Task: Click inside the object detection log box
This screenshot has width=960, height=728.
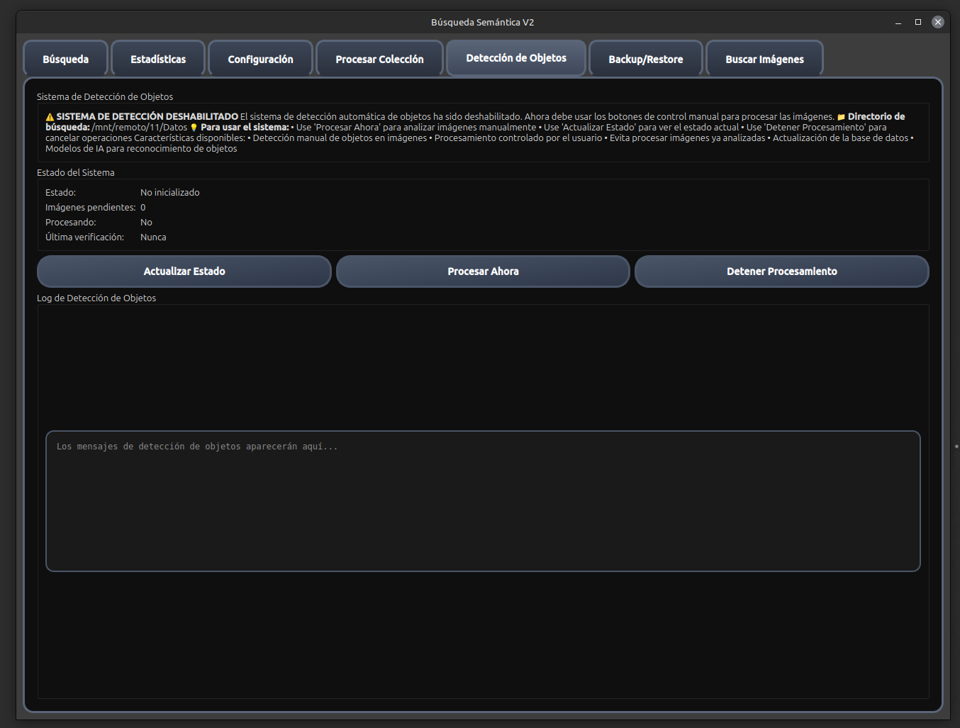Action: [x=483, y=501]
